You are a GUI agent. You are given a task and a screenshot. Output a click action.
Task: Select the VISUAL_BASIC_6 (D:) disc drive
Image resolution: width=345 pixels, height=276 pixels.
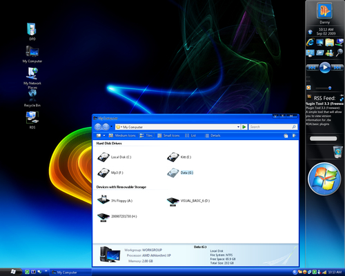(188, 201)
